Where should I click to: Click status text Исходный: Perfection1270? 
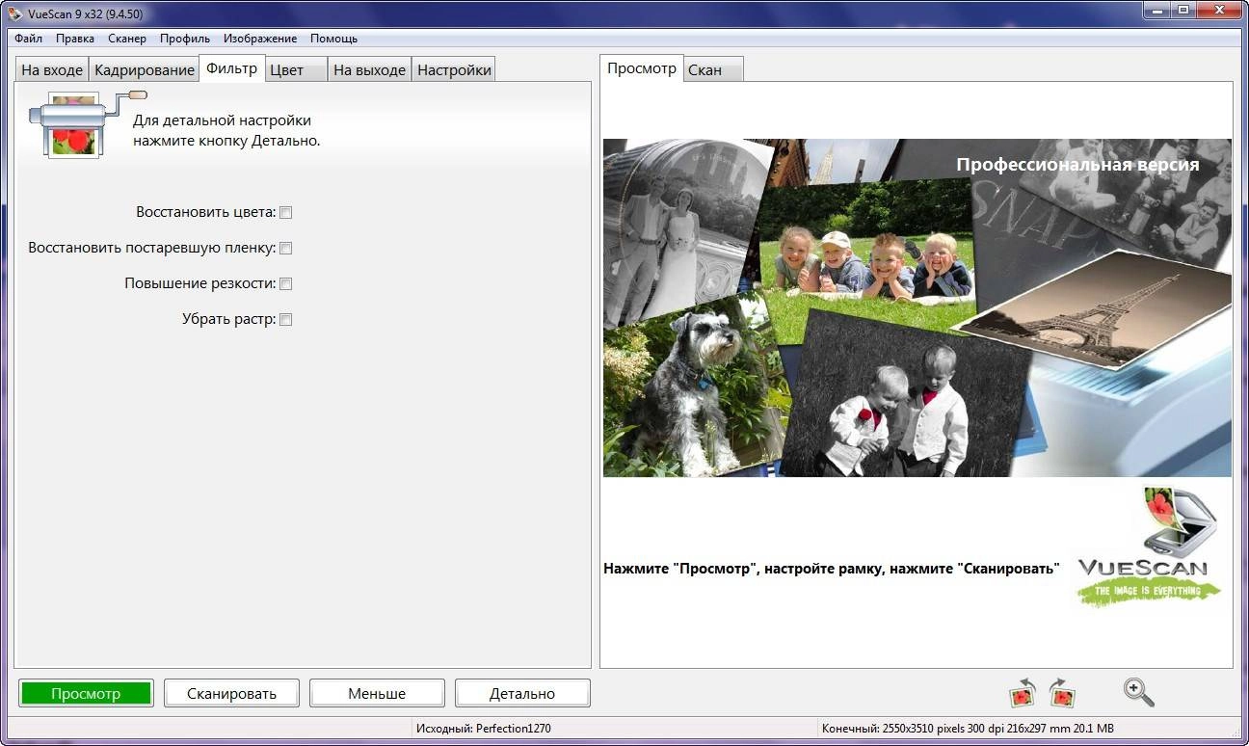(x=484, y=729)
